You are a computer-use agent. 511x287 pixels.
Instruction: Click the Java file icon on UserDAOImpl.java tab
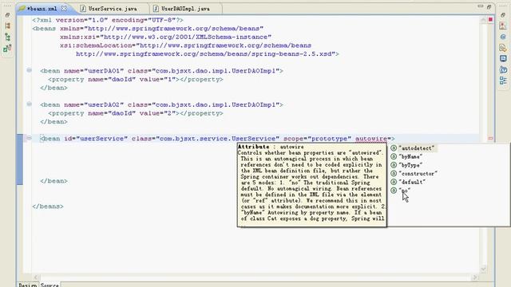pos(156,9)
